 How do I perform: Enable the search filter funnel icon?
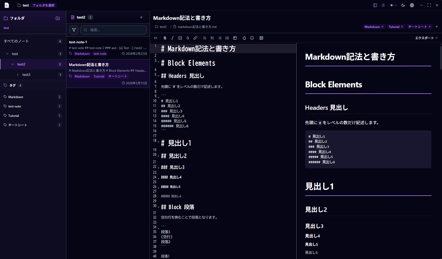74,30
